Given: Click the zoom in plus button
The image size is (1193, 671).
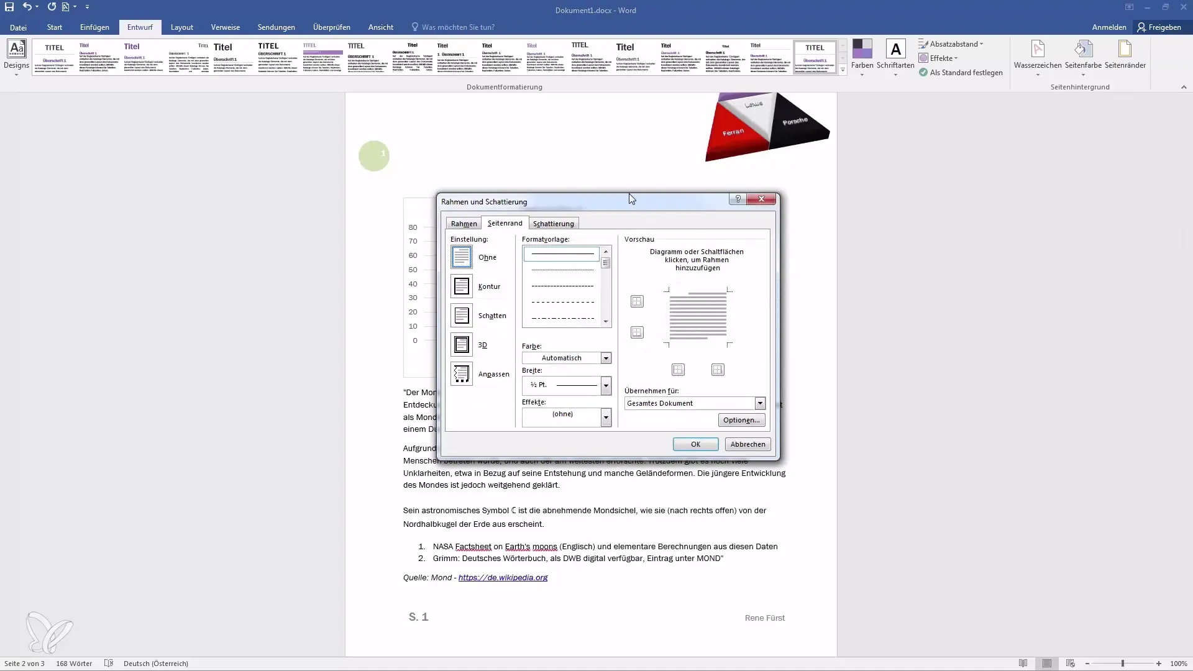Looking at the screenshot, I should click(1159, 664).
